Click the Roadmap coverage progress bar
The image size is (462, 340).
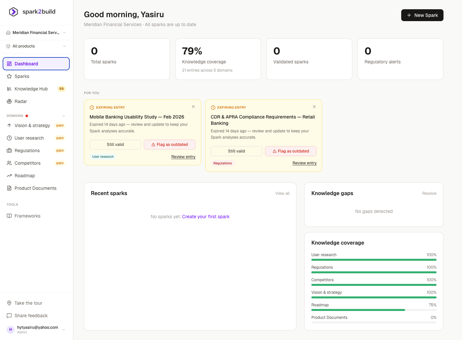374,310
